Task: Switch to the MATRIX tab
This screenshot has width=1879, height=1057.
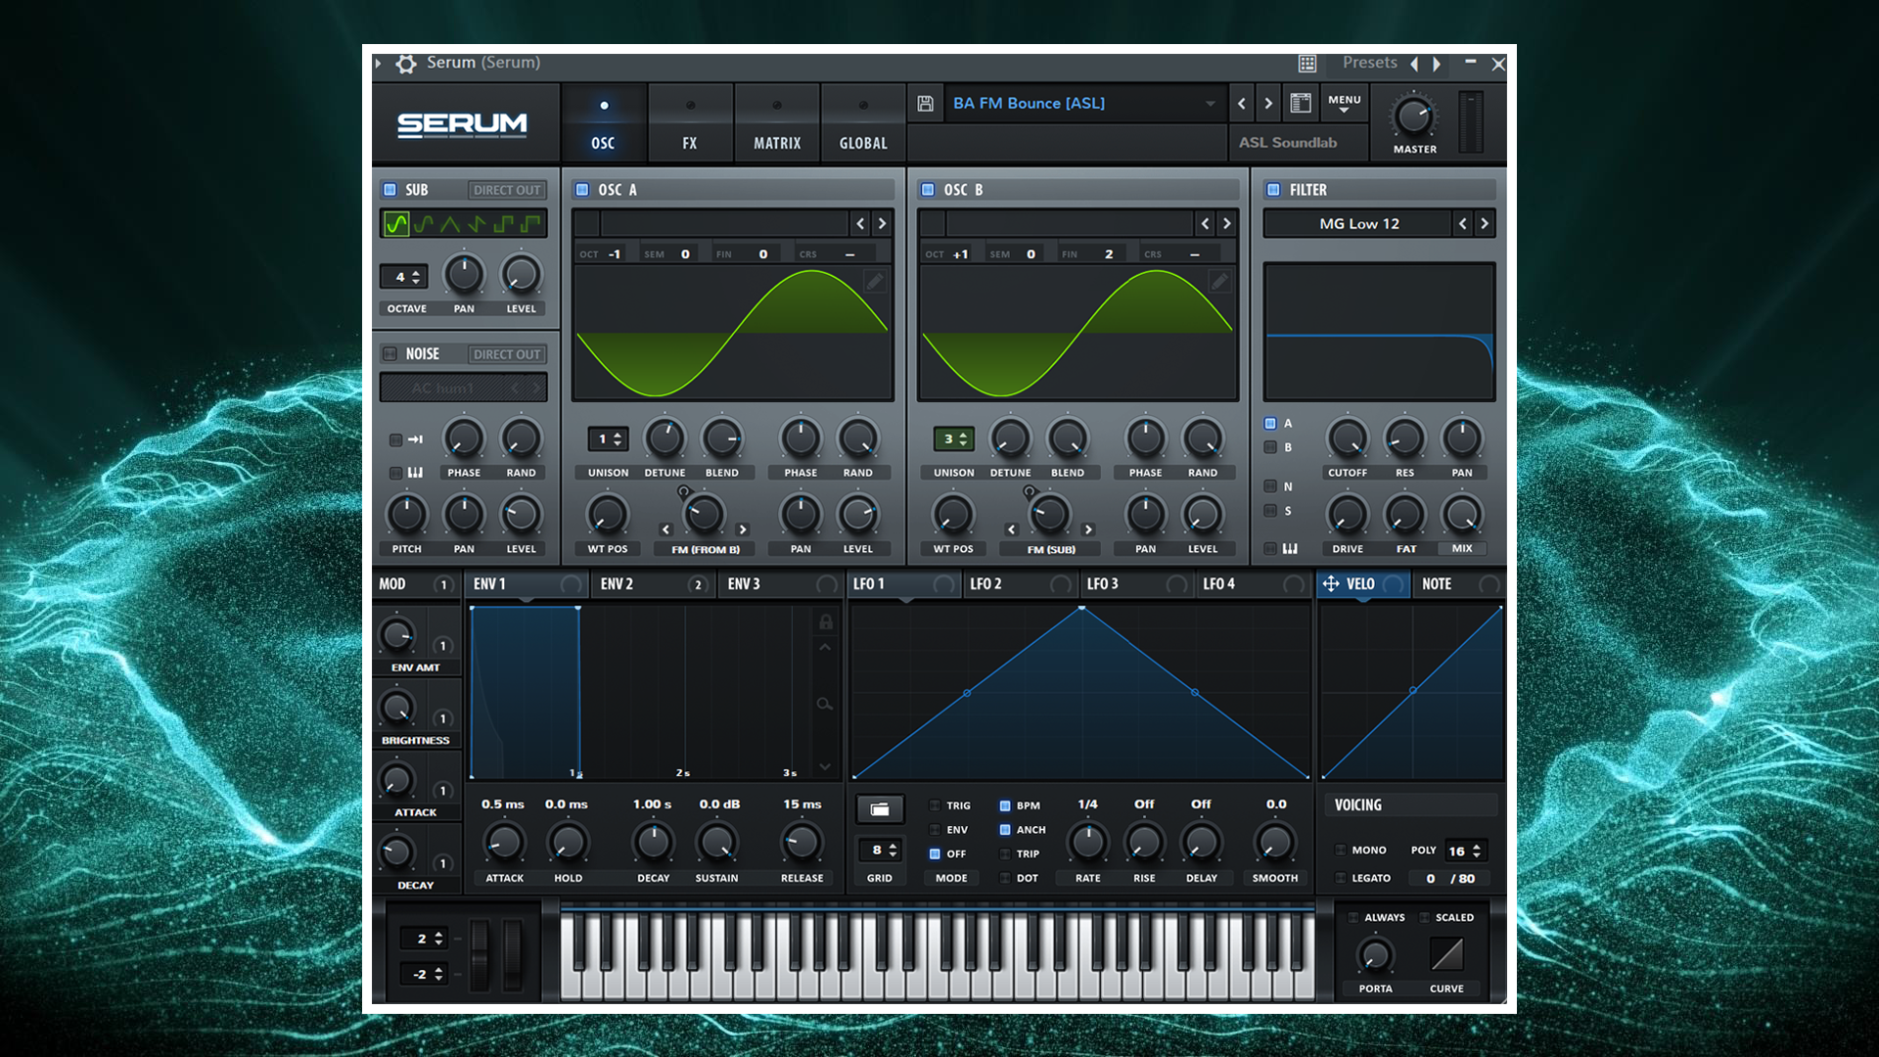Action: [777, 124]
